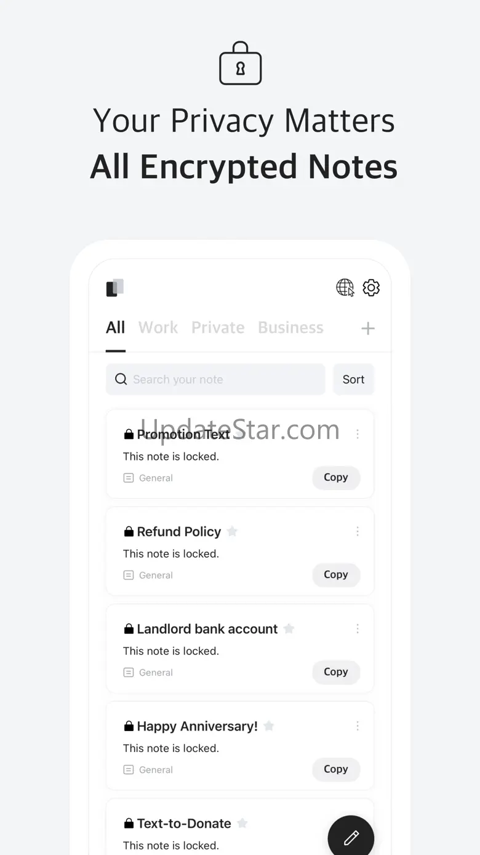
Task: Open settings via the gear icon
Action: click(x=371, y=287)
